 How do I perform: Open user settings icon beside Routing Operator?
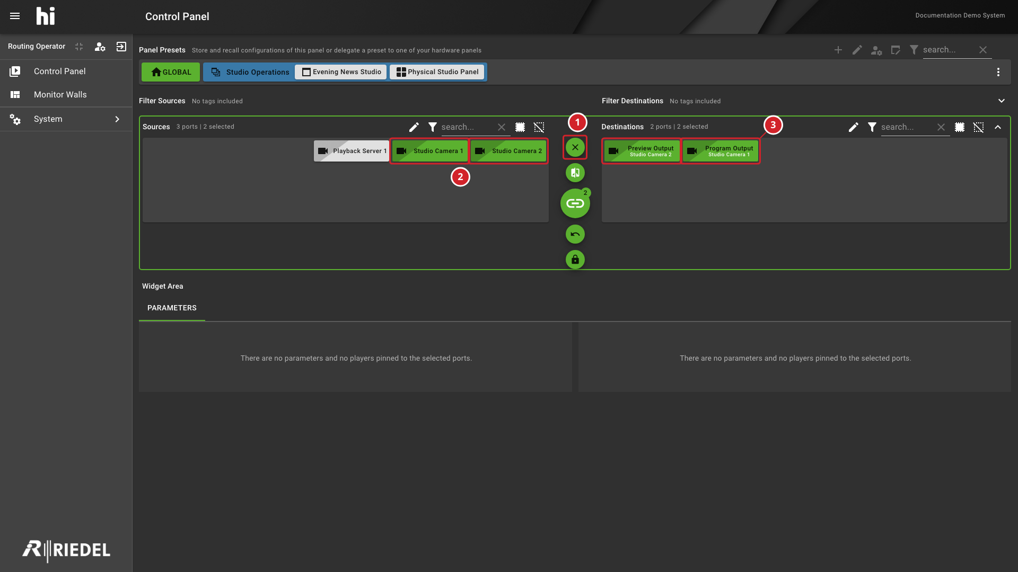(100, 47)
